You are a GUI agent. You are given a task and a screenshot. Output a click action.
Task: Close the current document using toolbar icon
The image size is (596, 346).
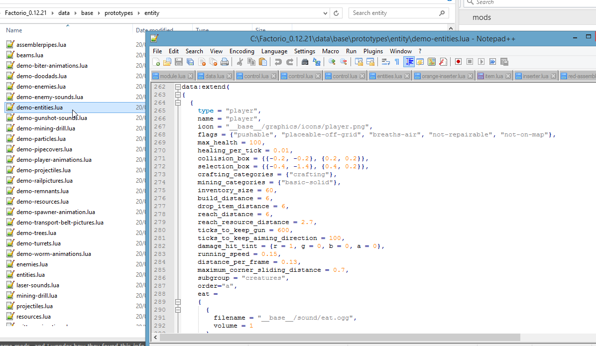coord(202,62)
